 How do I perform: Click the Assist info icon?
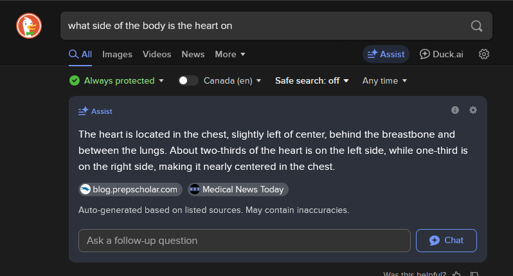pyautogui.click(x=455, y=110)
